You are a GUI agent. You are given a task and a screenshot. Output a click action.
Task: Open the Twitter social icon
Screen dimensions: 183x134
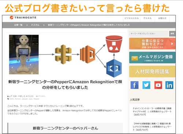coord(146,85)
